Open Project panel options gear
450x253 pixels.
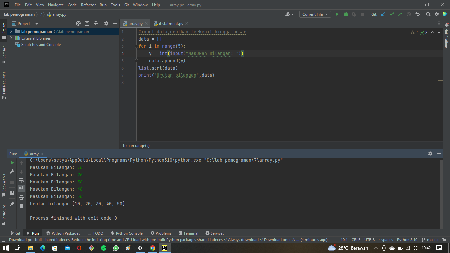(106, 23)
